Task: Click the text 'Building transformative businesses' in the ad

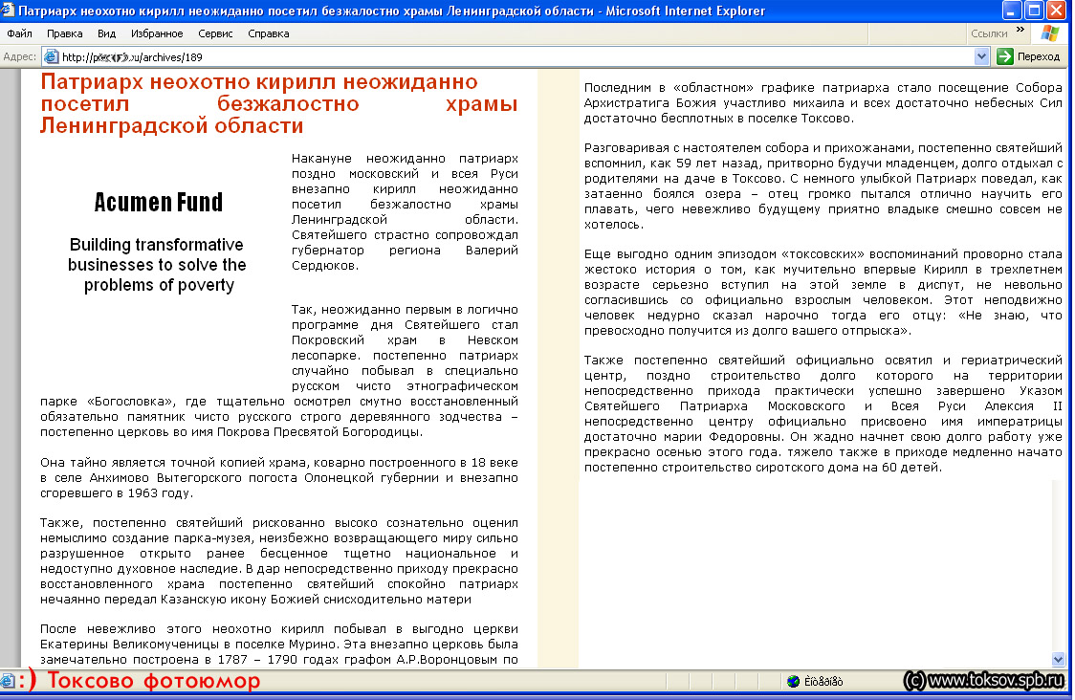Action: click(x=157, y=254)
